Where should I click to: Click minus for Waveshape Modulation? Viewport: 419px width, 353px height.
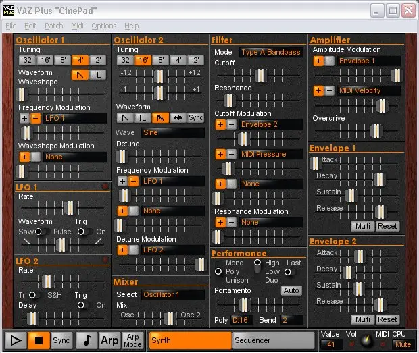[x=35, y=157]
